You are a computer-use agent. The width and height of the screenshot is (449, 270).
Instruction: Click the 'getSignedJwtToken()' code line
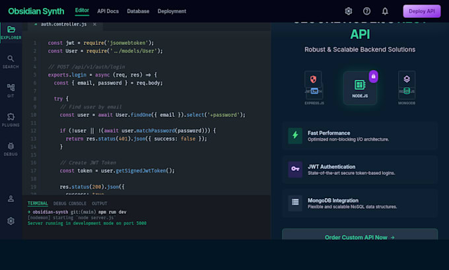click(x=117, y=171)
